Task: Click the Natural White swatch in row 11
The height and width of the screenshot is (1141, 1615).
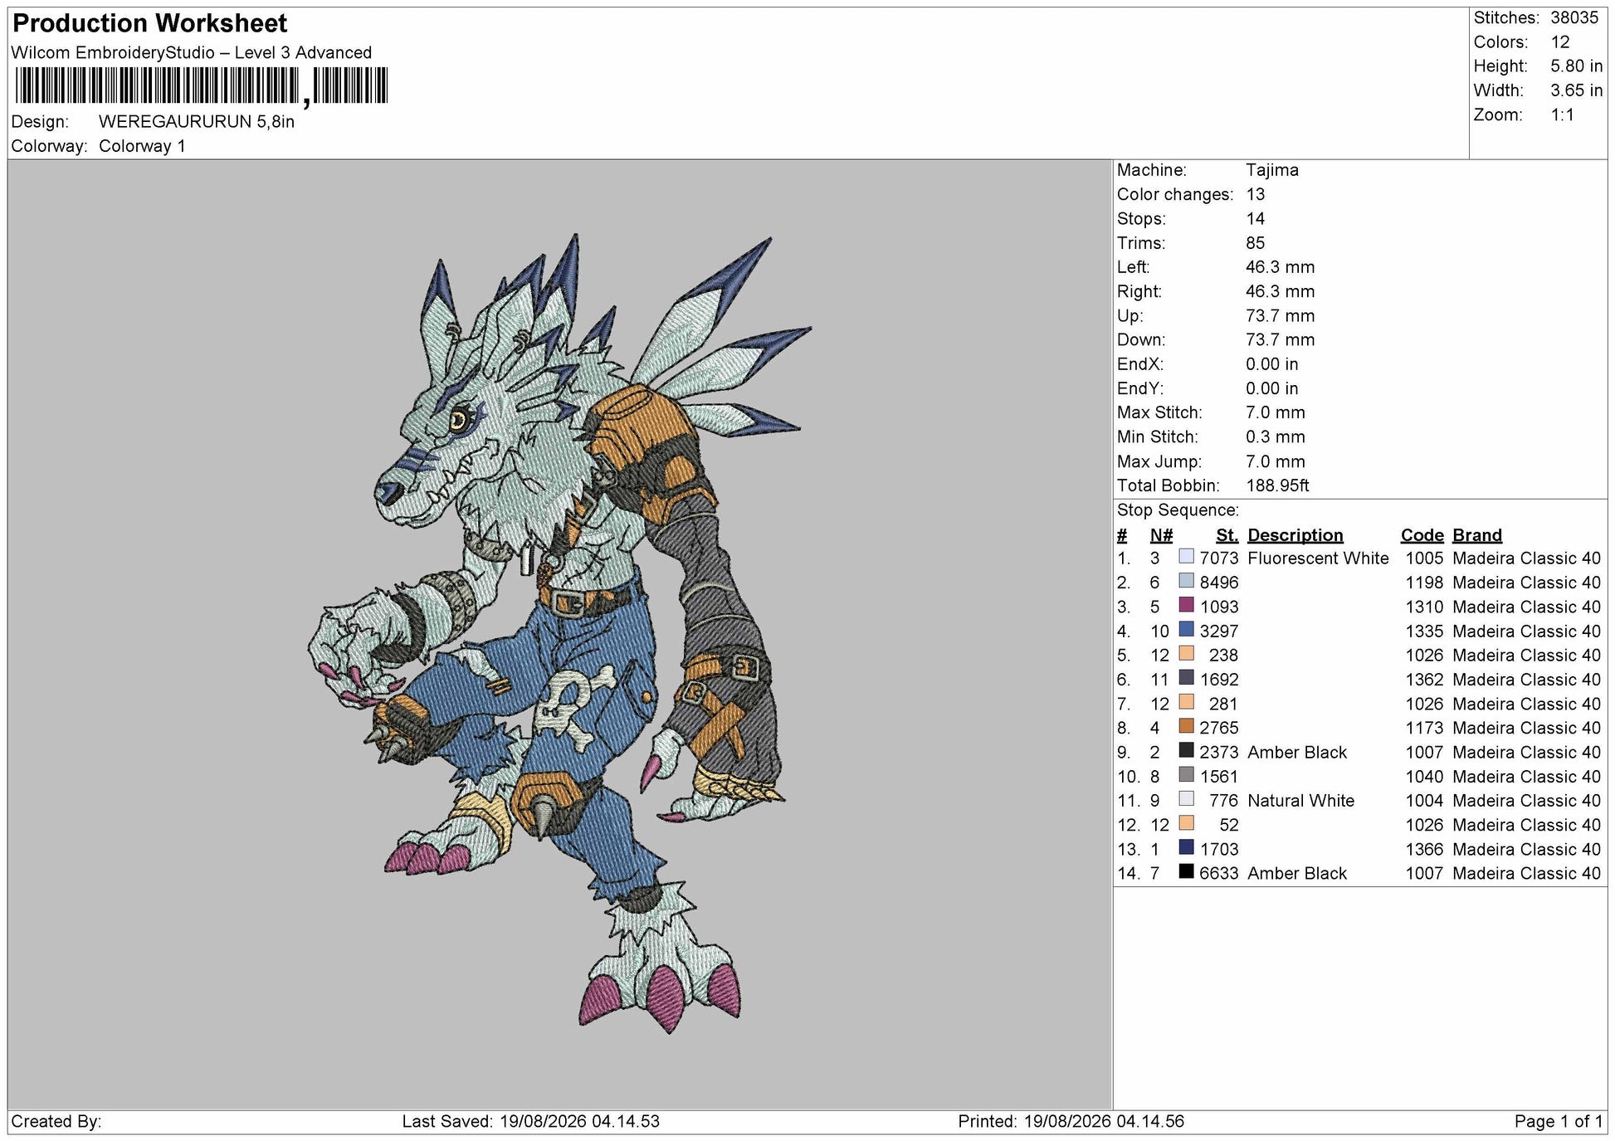Action: (1186, 799)
